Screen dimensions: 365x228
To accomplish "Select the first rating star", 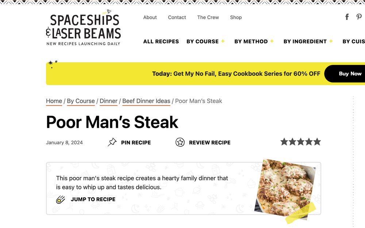I will pyautogui.click(x=283, y=142).
